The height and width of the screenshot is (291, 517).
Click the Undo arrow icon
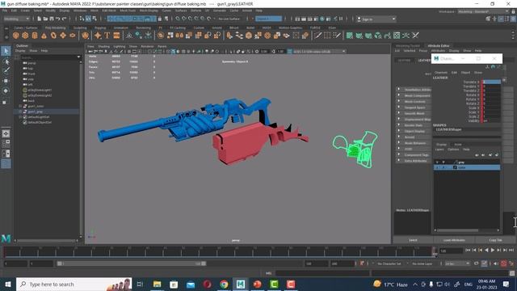point(58,19)
